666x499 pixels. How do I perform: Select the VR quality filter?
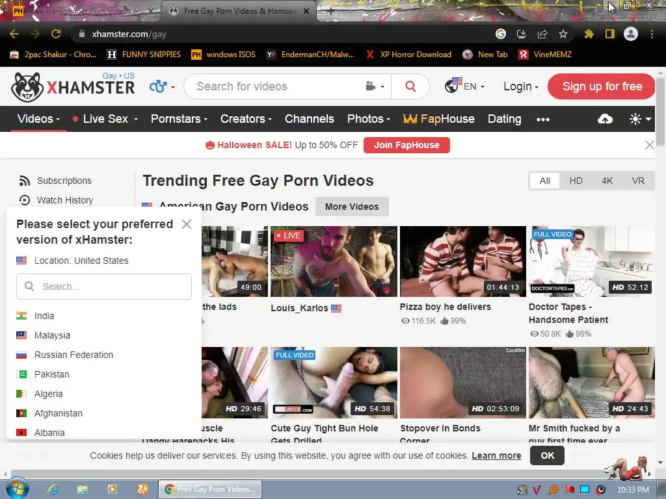pyautogui.click(x=638, y=181)
